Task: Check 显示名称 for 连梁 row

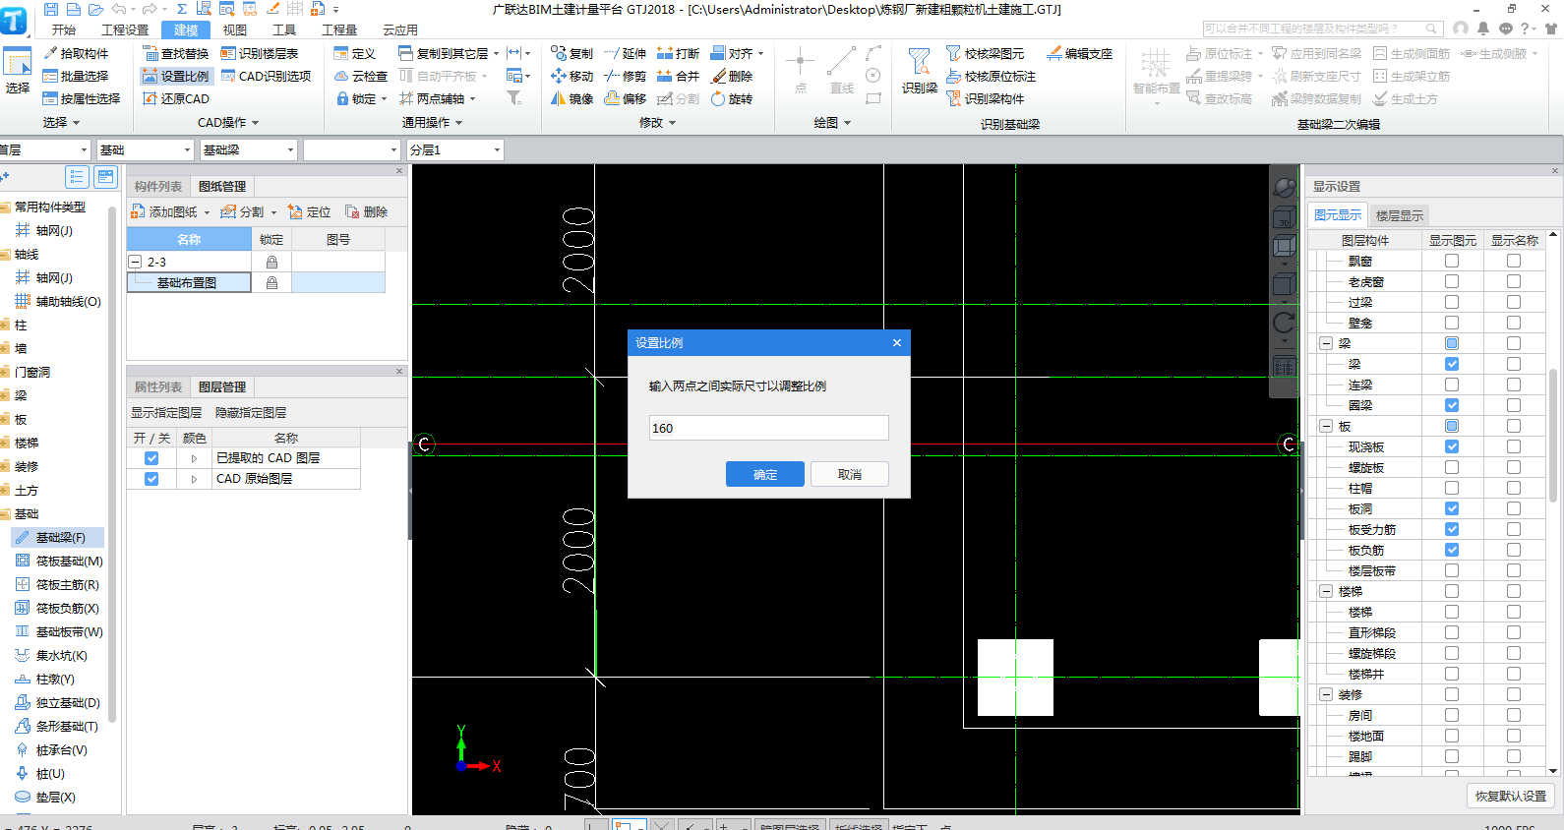Action: (1514, 385)
